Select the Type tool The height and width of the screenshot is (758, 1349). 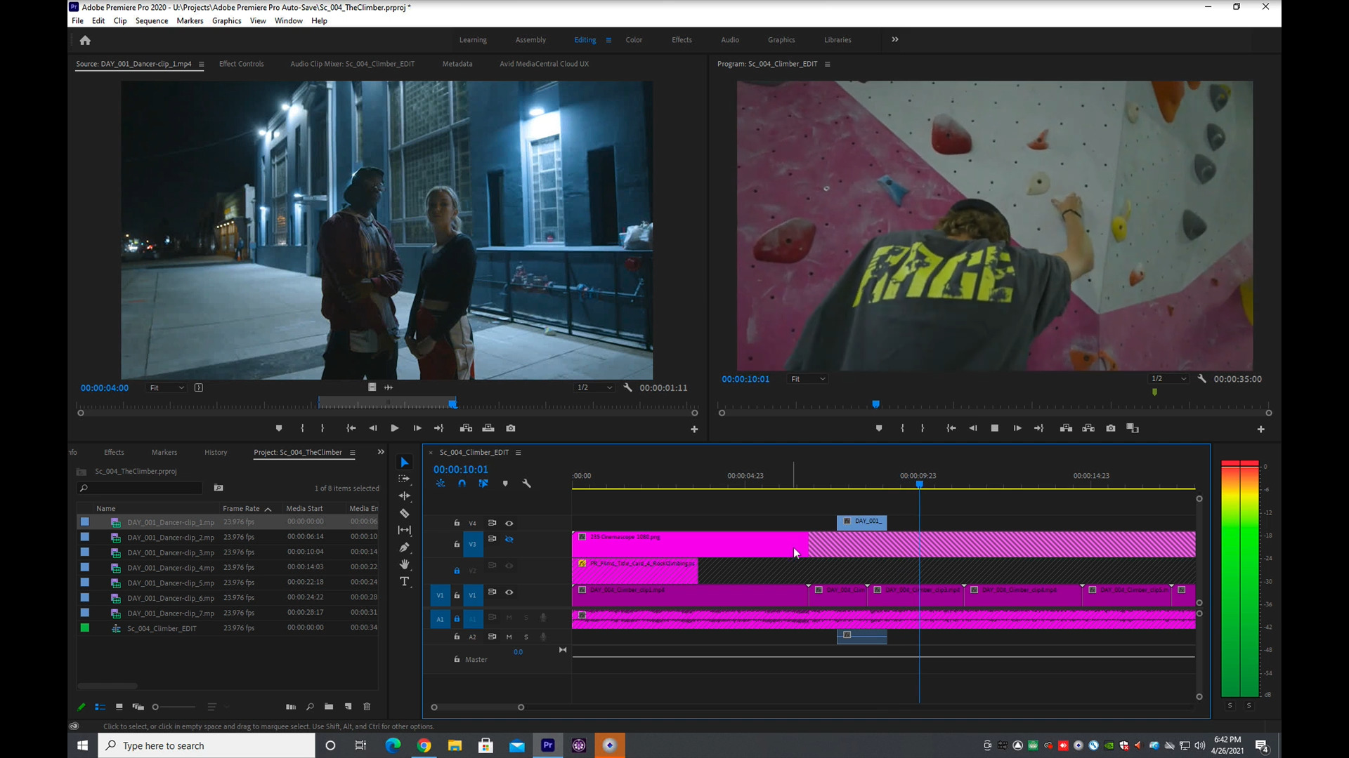click(x=405, y=581)
